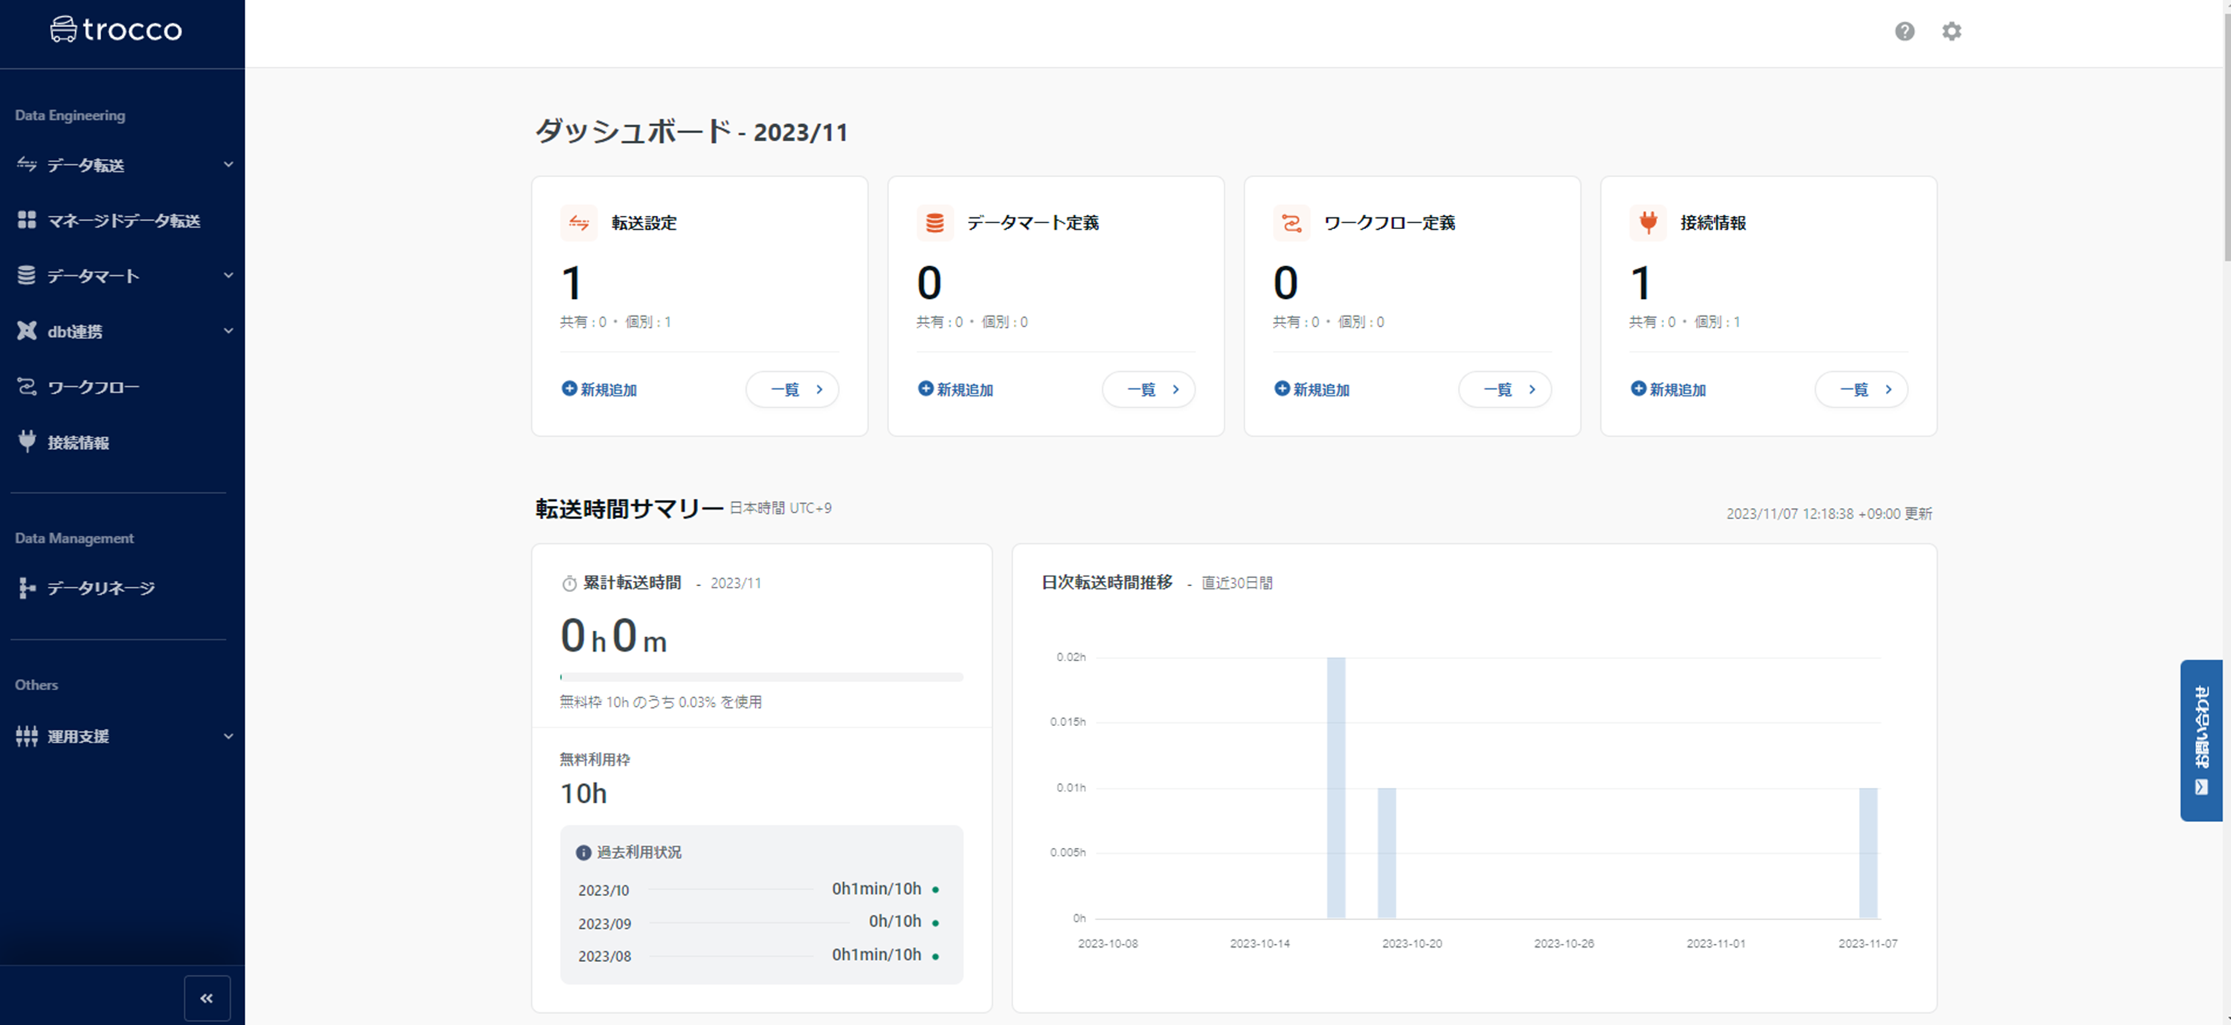Screen dimensions: 2231x1025
Task: Open the お問い合わせ side tab
Action: point(2200,739)
